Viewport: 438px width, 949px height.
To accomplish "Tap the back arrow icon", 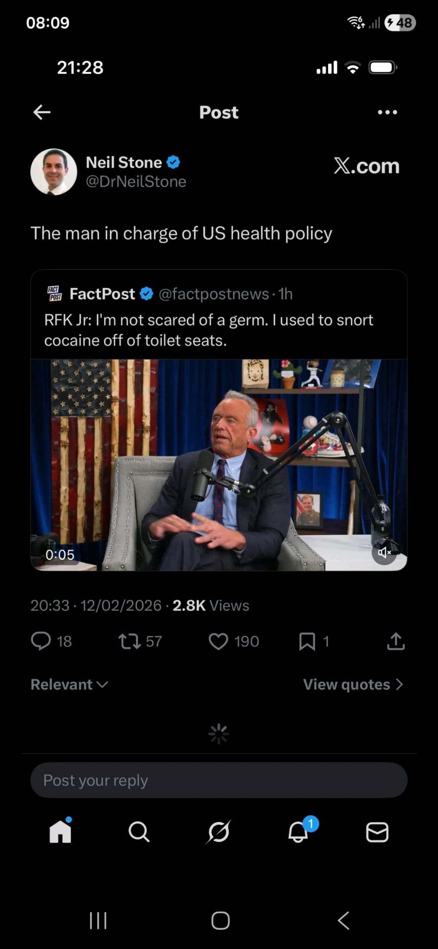I will click(42, 112).
